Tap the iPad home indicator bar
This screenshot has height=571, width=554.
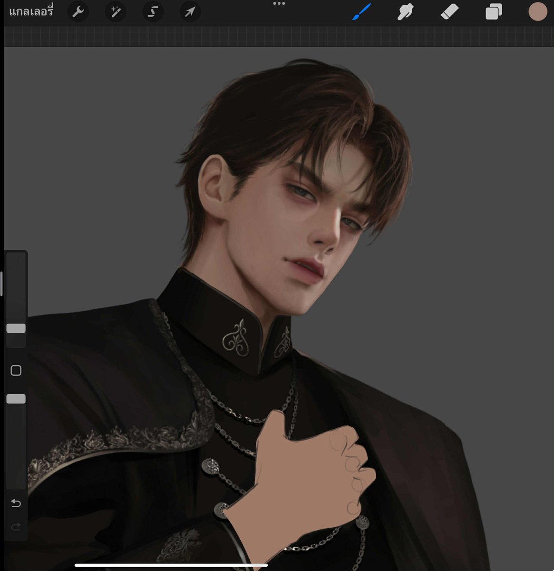pyautogui.click(x=171, y=565)
